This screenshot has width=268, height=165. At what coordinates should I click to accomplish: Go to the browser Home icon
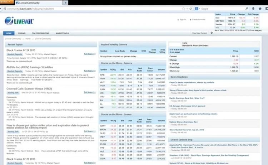260,9
